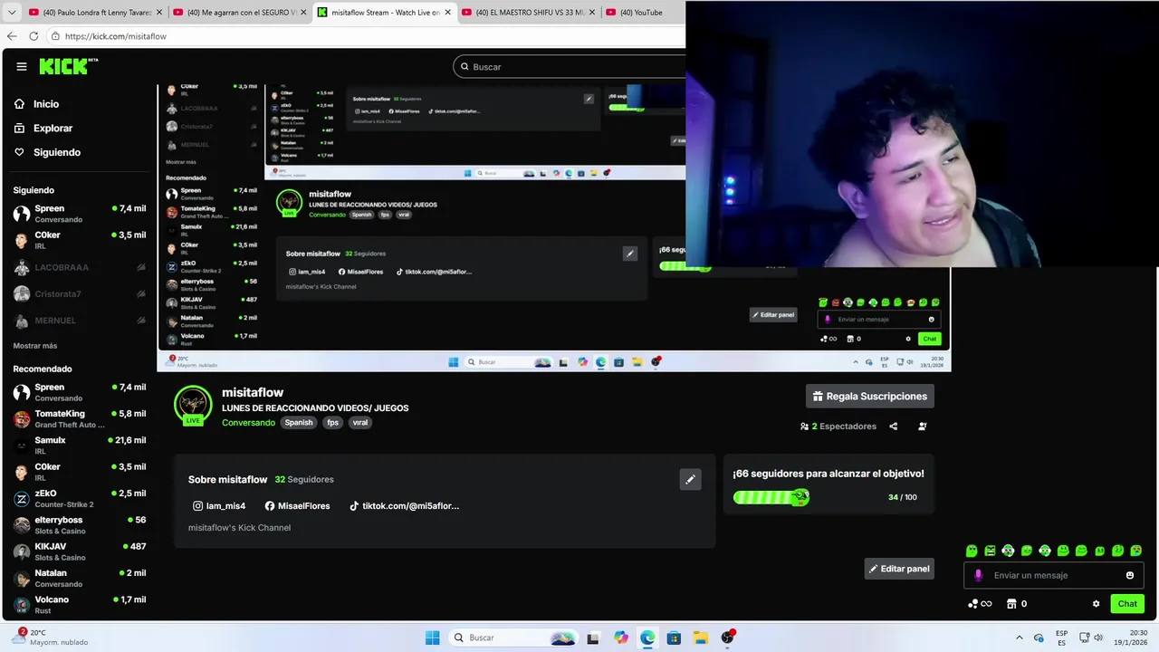This screenshot has height=652, width=1159.
Task: Click the 'Enviar un mensaje' chat input
Action: pos(1054,575)
